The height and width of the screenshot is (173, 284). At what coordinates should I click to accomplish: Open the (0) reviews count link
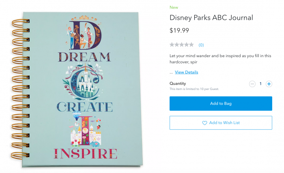point(201,45)
